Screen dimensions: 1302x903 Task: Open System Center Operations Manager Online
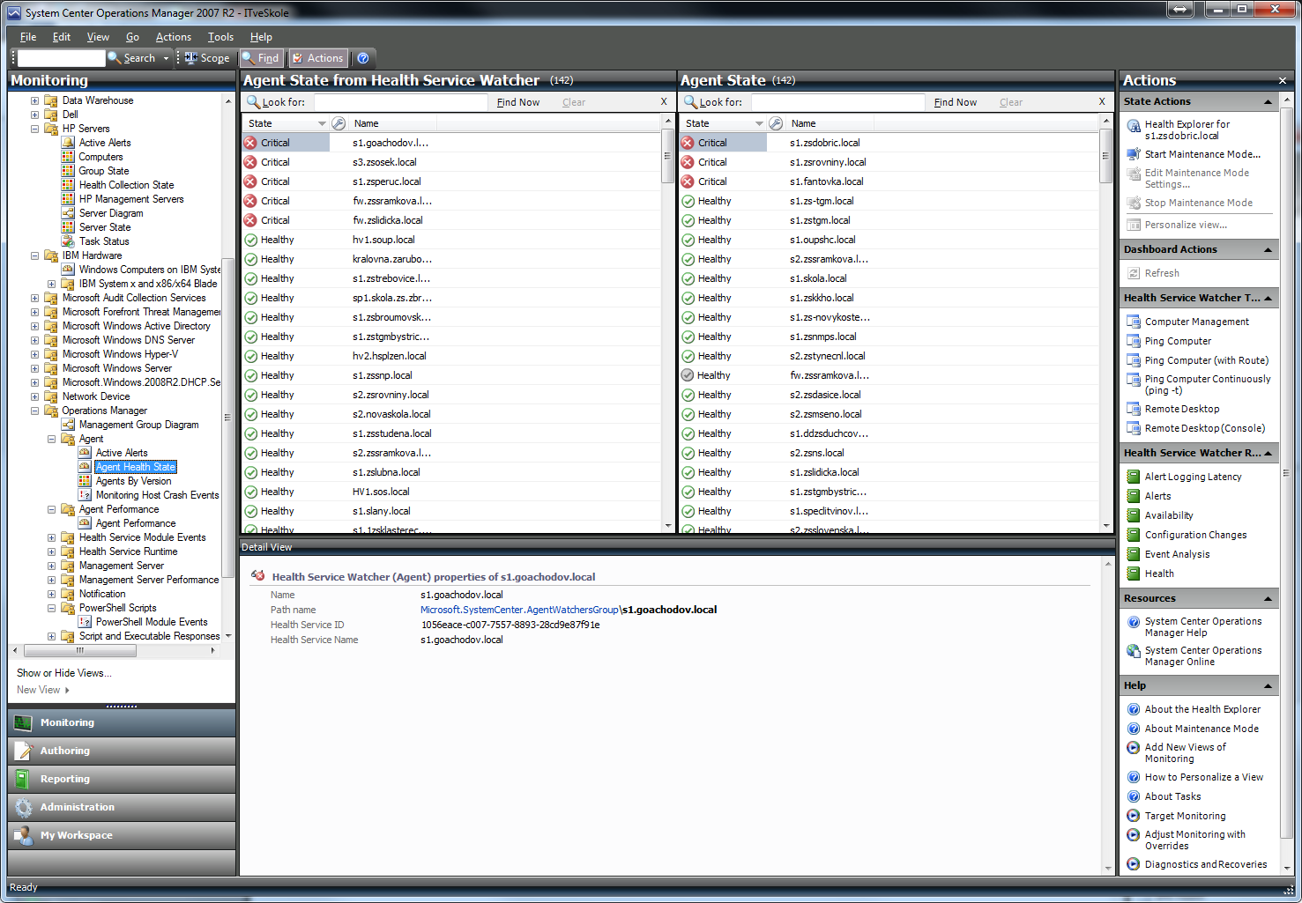(1202, 655)
